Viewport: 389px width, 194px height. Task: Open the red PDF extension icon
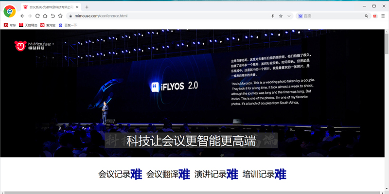pyautogui.click(x=375, y=16)
